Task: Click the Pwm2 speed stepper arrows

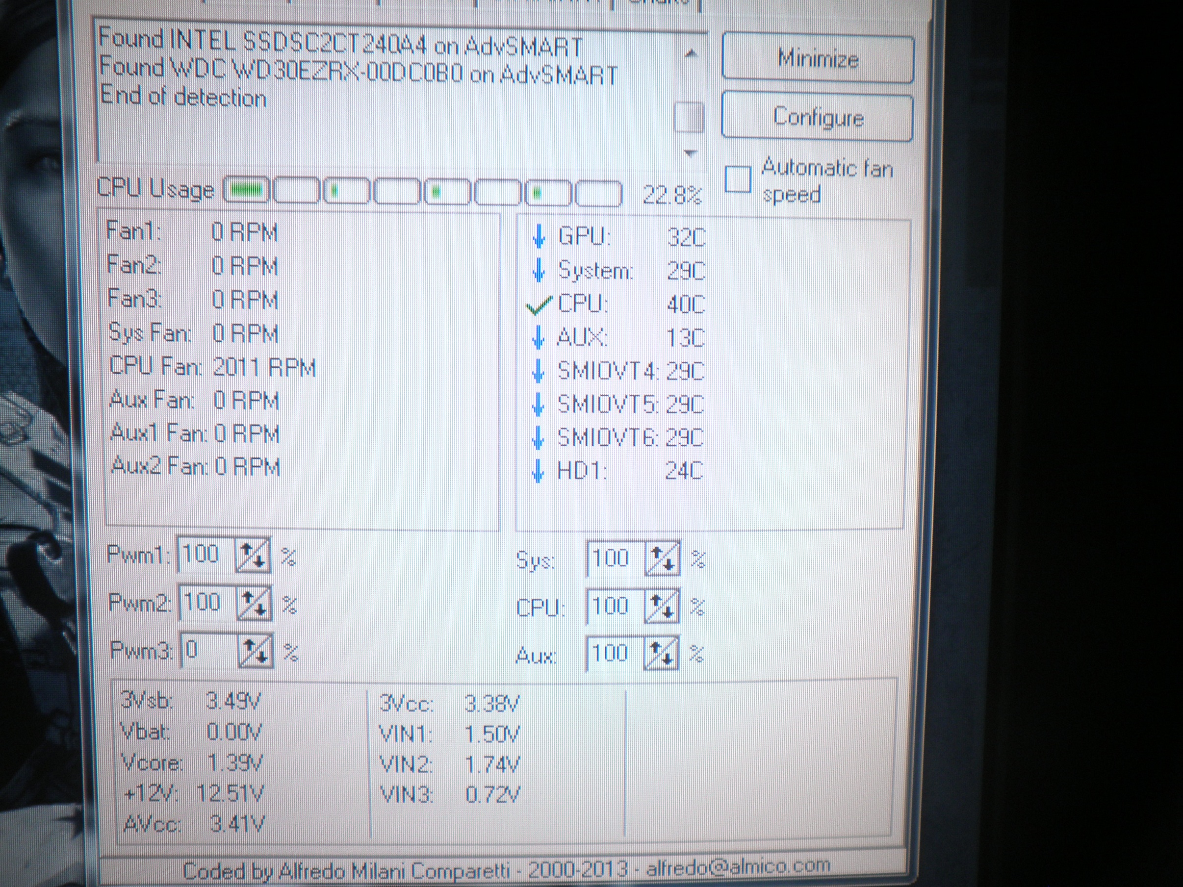Action: pos(254,603)
